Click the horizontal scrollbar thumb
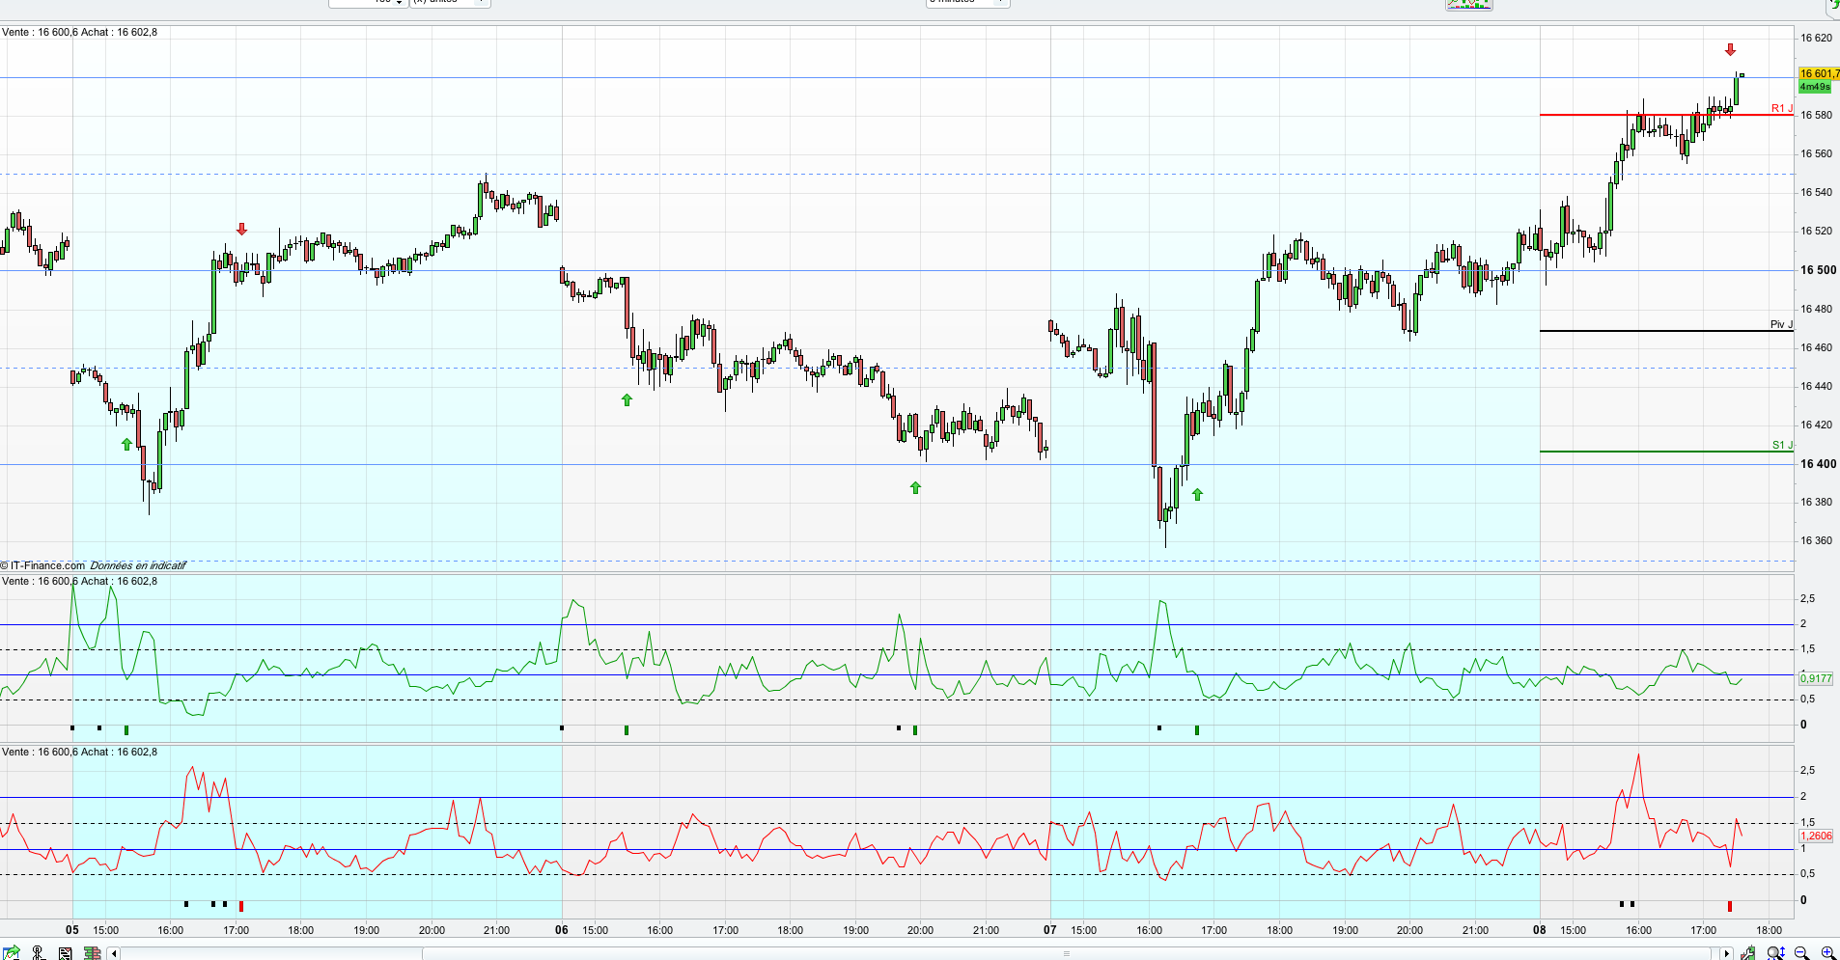 tap(1067, 954)
